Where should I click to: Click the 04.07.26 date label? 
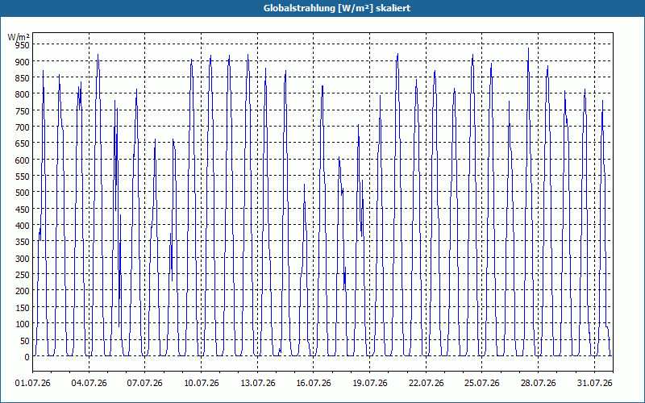tap(89, 383)
